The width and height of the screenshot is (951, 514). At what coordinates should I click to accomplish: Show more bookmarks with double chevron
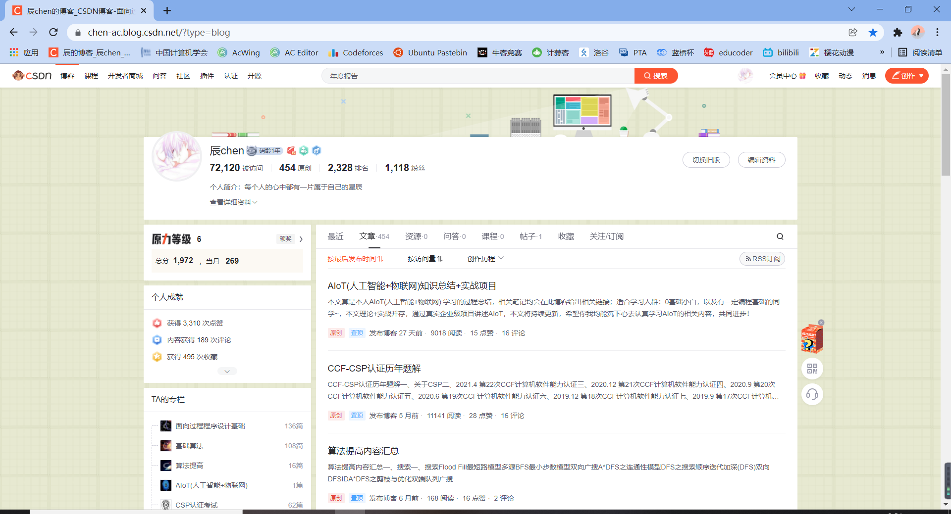pyautogui.click(x=882, y=52)
